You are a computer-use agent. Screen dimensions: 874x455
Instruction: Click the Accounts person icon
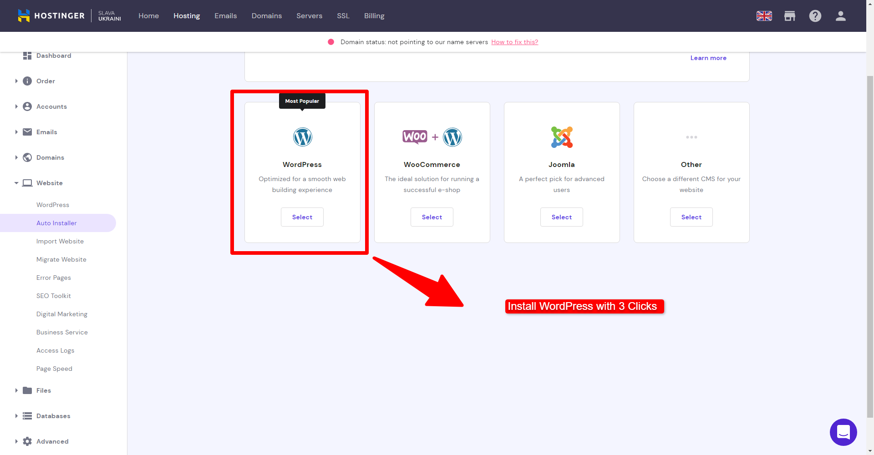(27, 106)
